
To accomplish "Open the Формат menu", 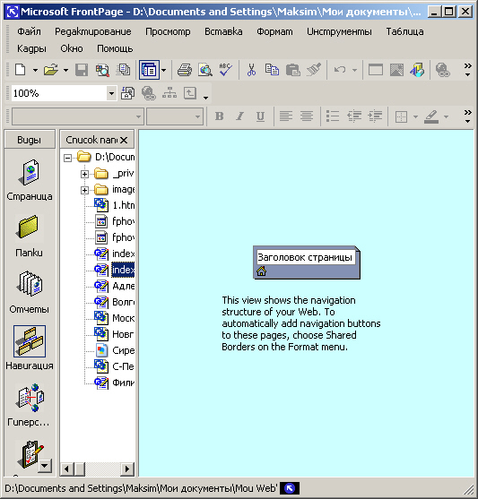I will (274, 31).
